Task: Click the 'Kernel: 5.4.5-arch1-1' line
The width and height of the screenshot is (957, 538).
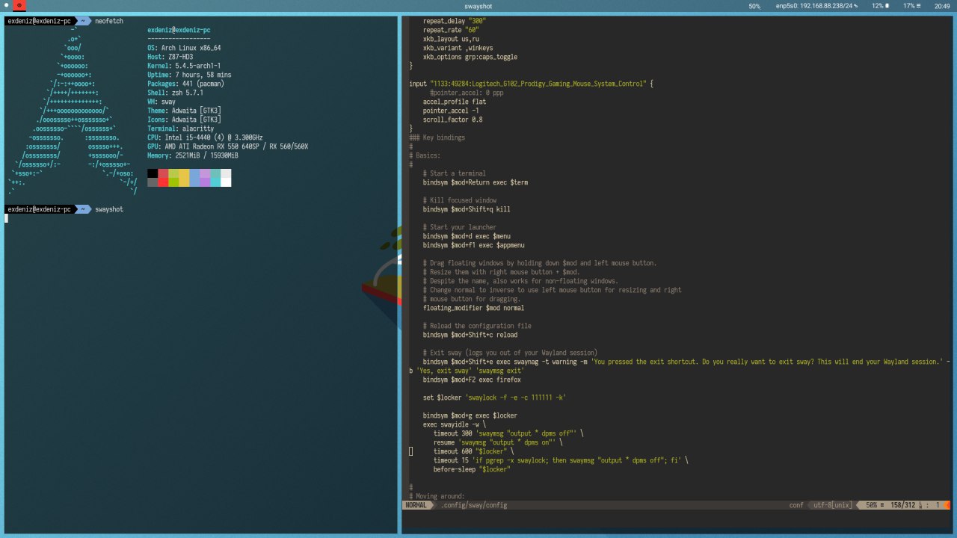Action: tap(184, 66)
